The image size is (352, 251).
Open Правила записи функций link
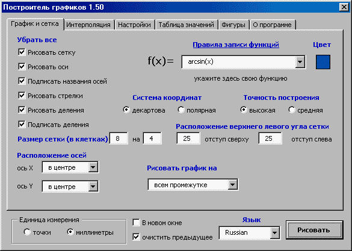tap(236, 45)
